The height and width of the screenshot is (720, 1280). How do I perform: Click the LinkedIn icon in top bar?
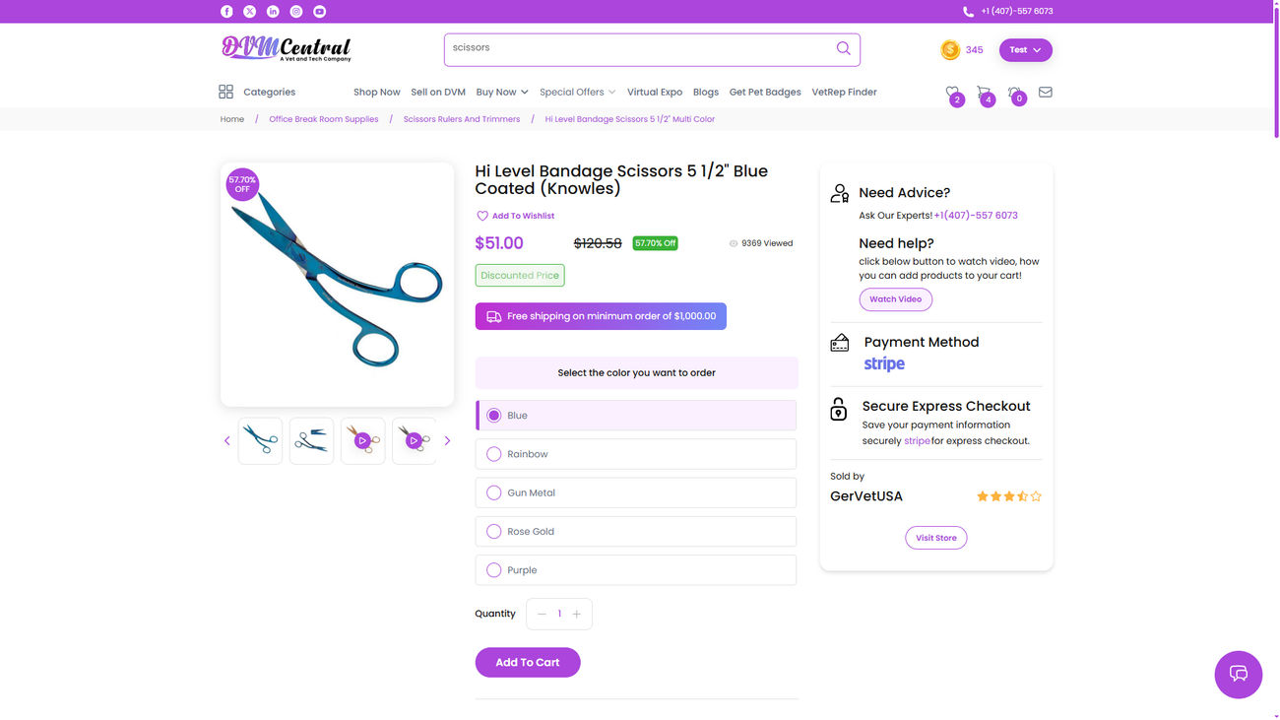click(x=273, y=12)
